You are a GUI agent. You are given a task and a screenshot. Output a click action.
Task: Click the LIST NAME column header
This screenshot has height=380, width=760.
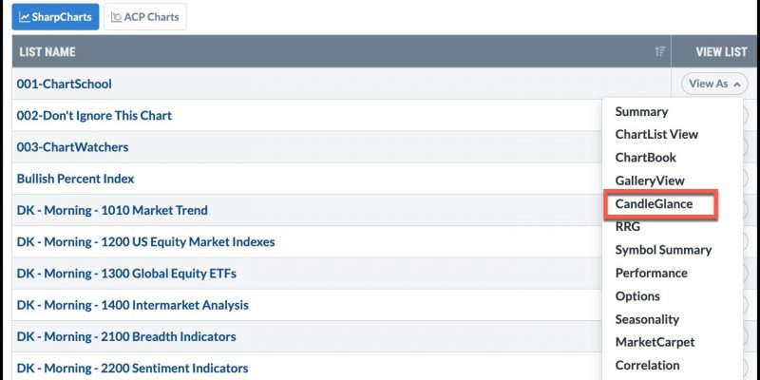[47, 52]
